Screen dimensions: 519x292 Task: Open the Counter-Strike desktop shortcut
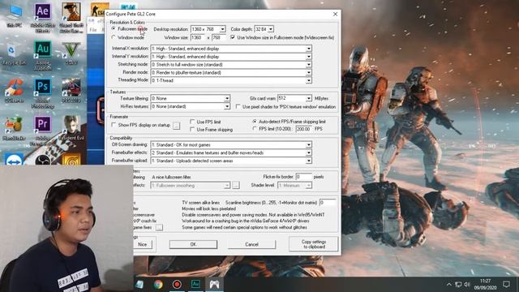[x=100, y=9]
